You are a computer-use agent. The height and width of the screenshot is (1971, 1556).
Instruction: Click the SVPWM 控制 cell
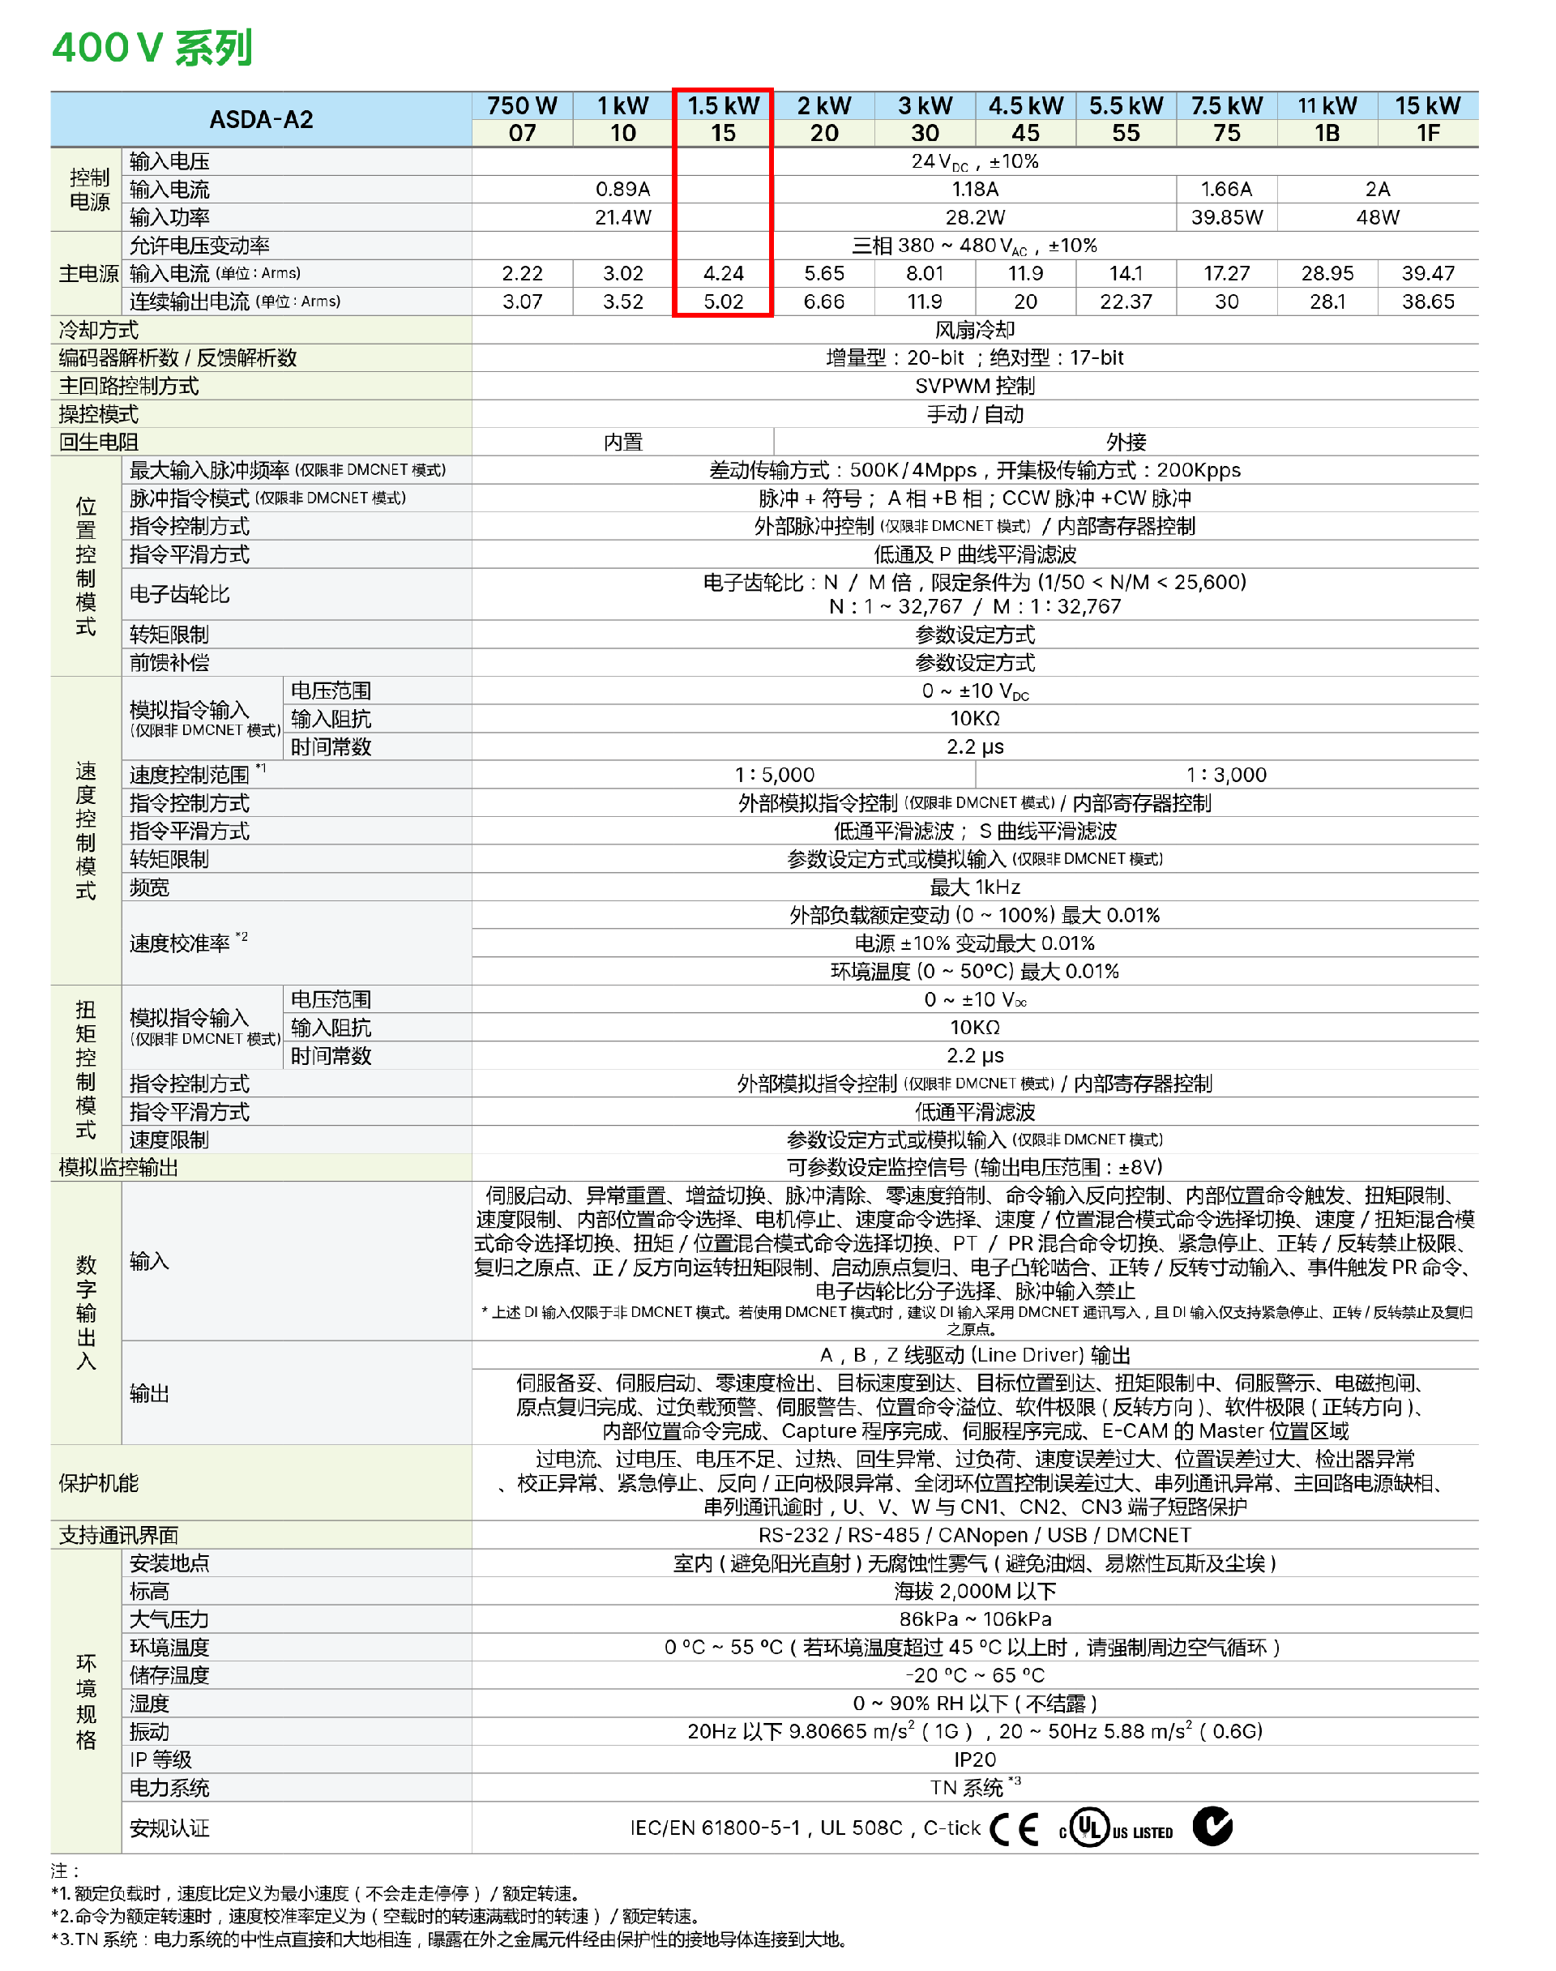(974, 387)
